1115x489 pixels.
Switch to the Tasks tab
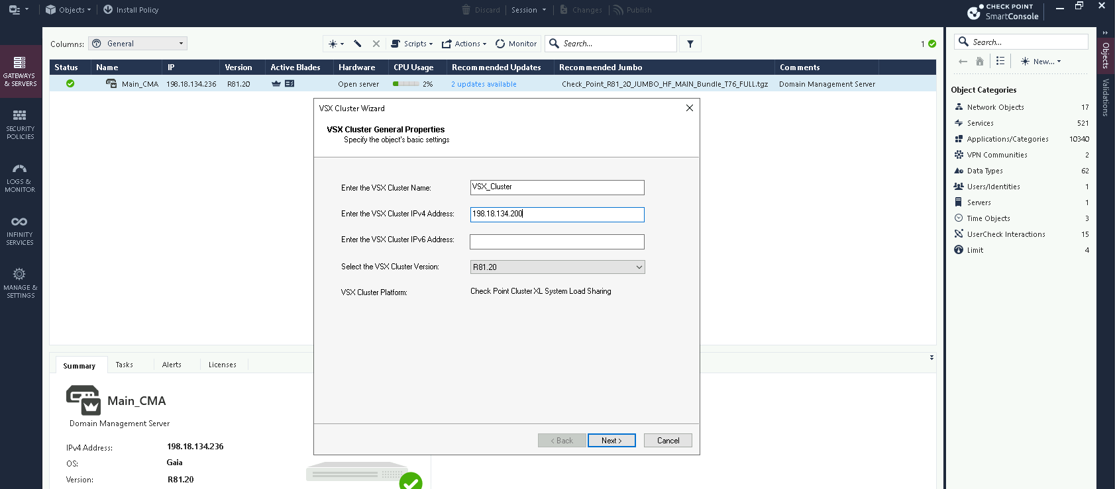pos(125,365)
